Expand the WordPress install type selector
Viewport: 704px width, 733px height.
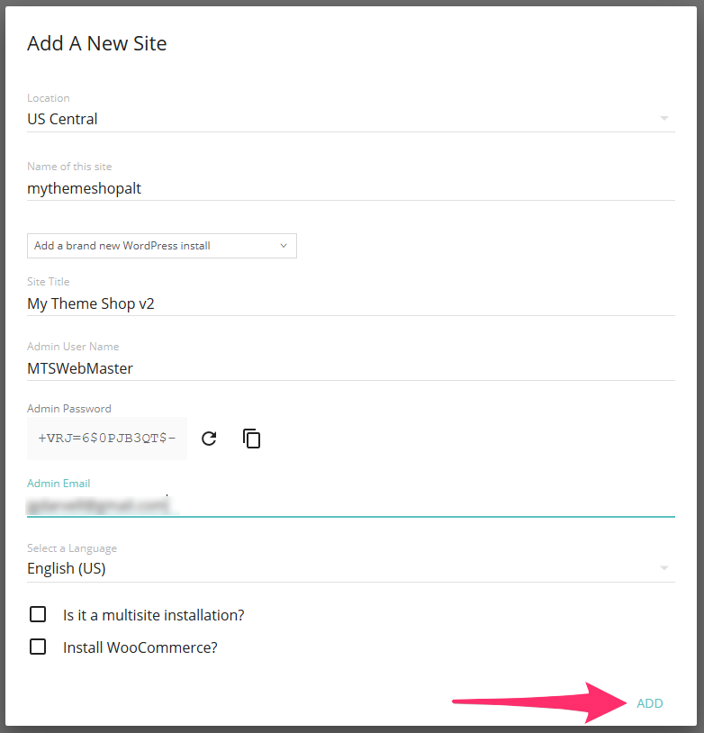pos(161,245)
